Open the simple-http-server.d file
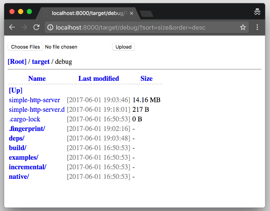 [37, 110]
